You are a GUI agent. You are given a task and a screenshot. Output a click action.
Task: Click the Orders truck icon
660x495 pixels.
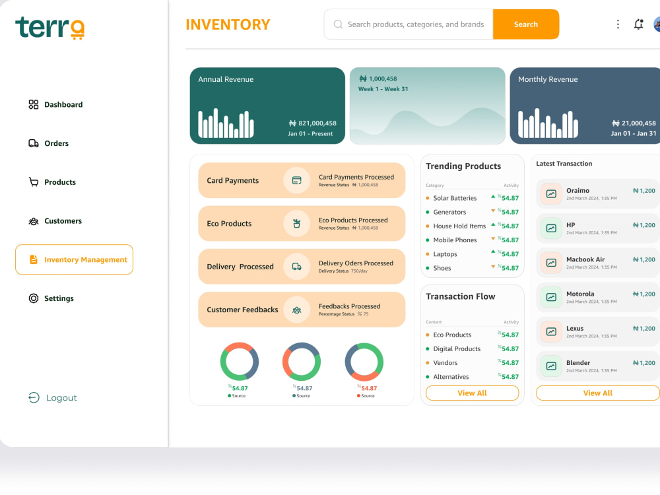[x=33, y=143]
